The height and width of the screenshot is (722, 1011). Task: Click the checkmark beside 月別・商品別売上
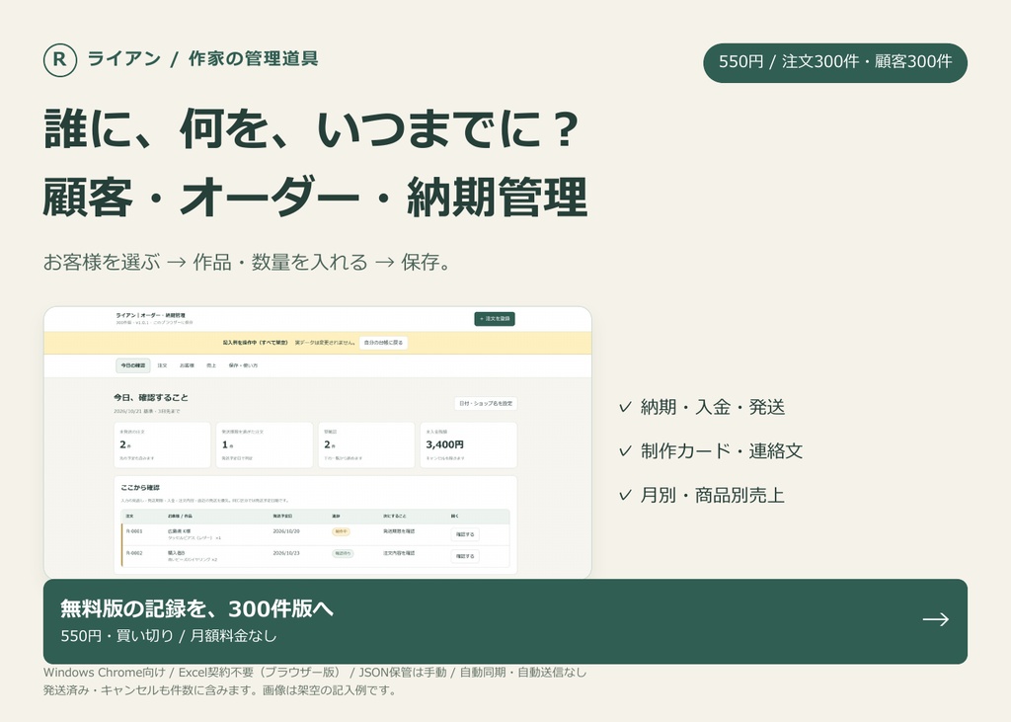[625, 495]
